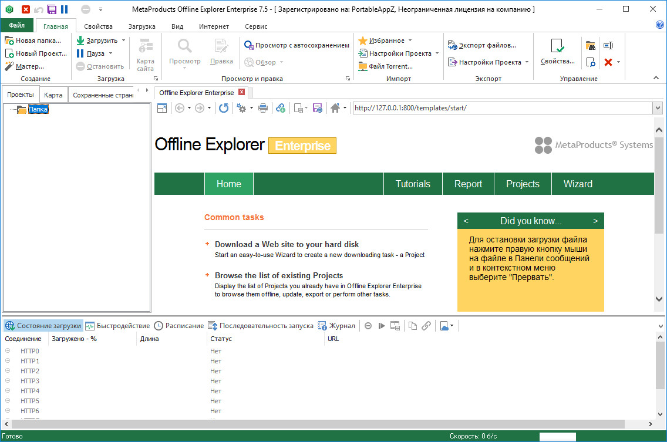Toggle Просмотр с автосохранением mode
This screenshot has width=667, height=442.
tap(297, 45)
